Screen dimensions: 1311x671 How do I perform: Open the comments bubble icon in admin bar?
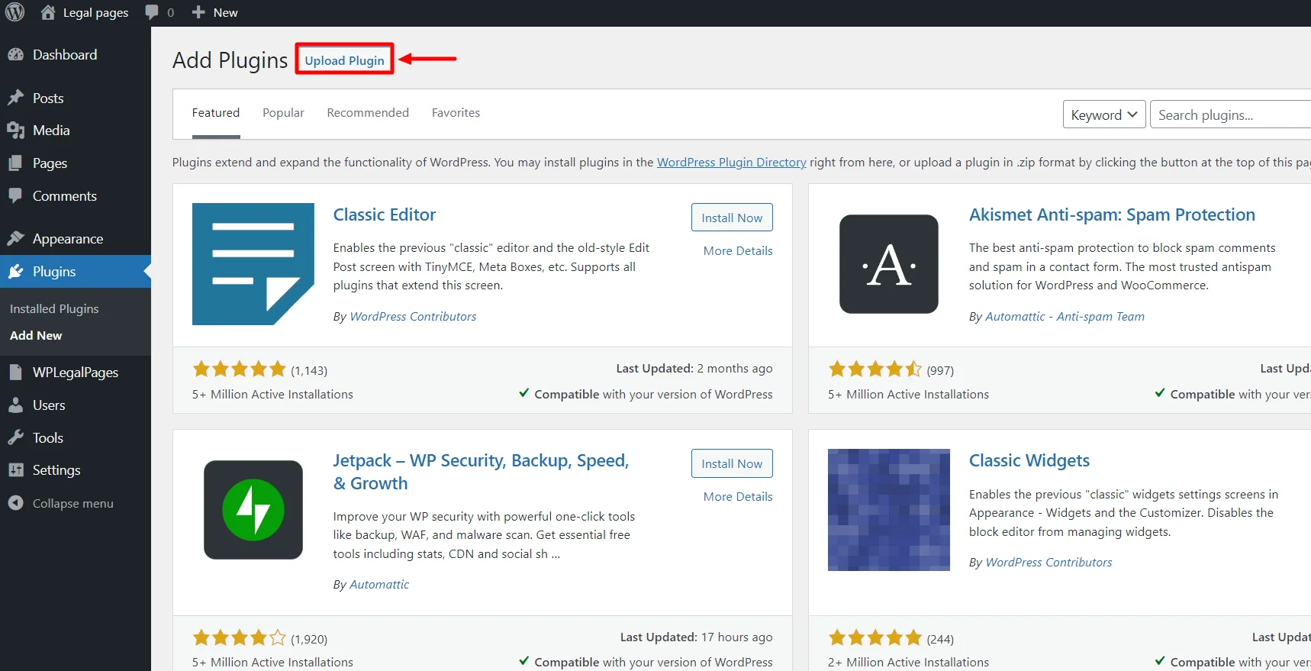click(153, 12)
